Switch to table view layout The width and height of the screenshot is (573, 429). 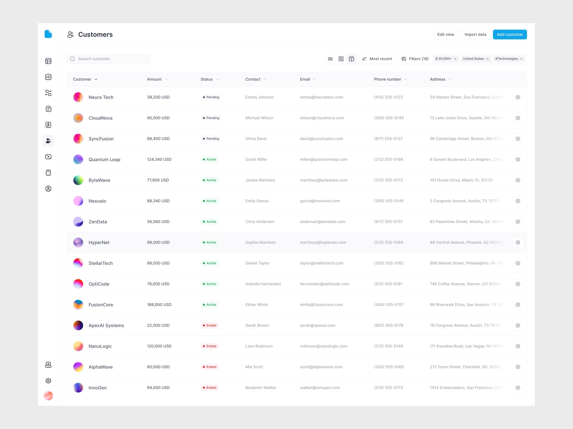pos(351,59)
